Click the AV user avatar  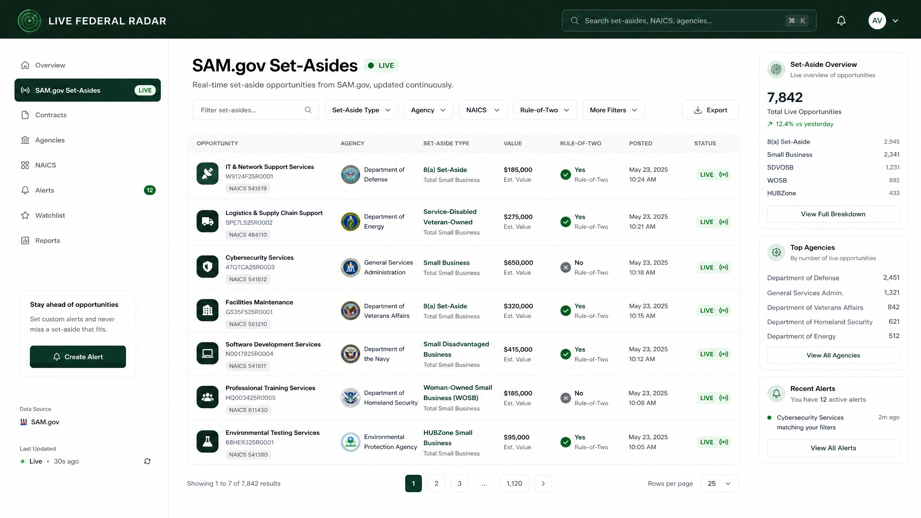click(x=877, y=21)
